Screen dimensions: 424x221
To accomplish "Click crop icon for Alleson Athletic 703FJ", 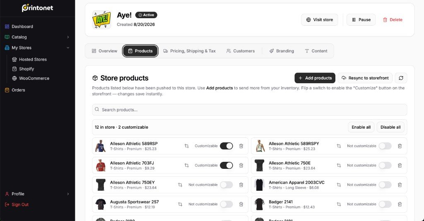I will point(187,166).
